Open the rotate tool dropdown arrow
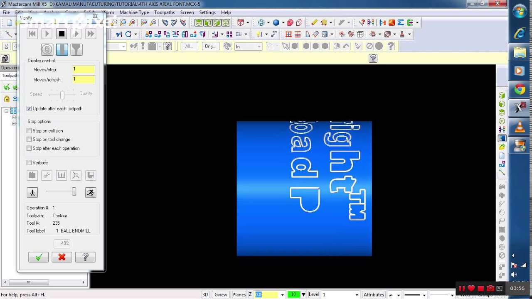This screenshot has width=532, height=299. [x=135, y=34]
